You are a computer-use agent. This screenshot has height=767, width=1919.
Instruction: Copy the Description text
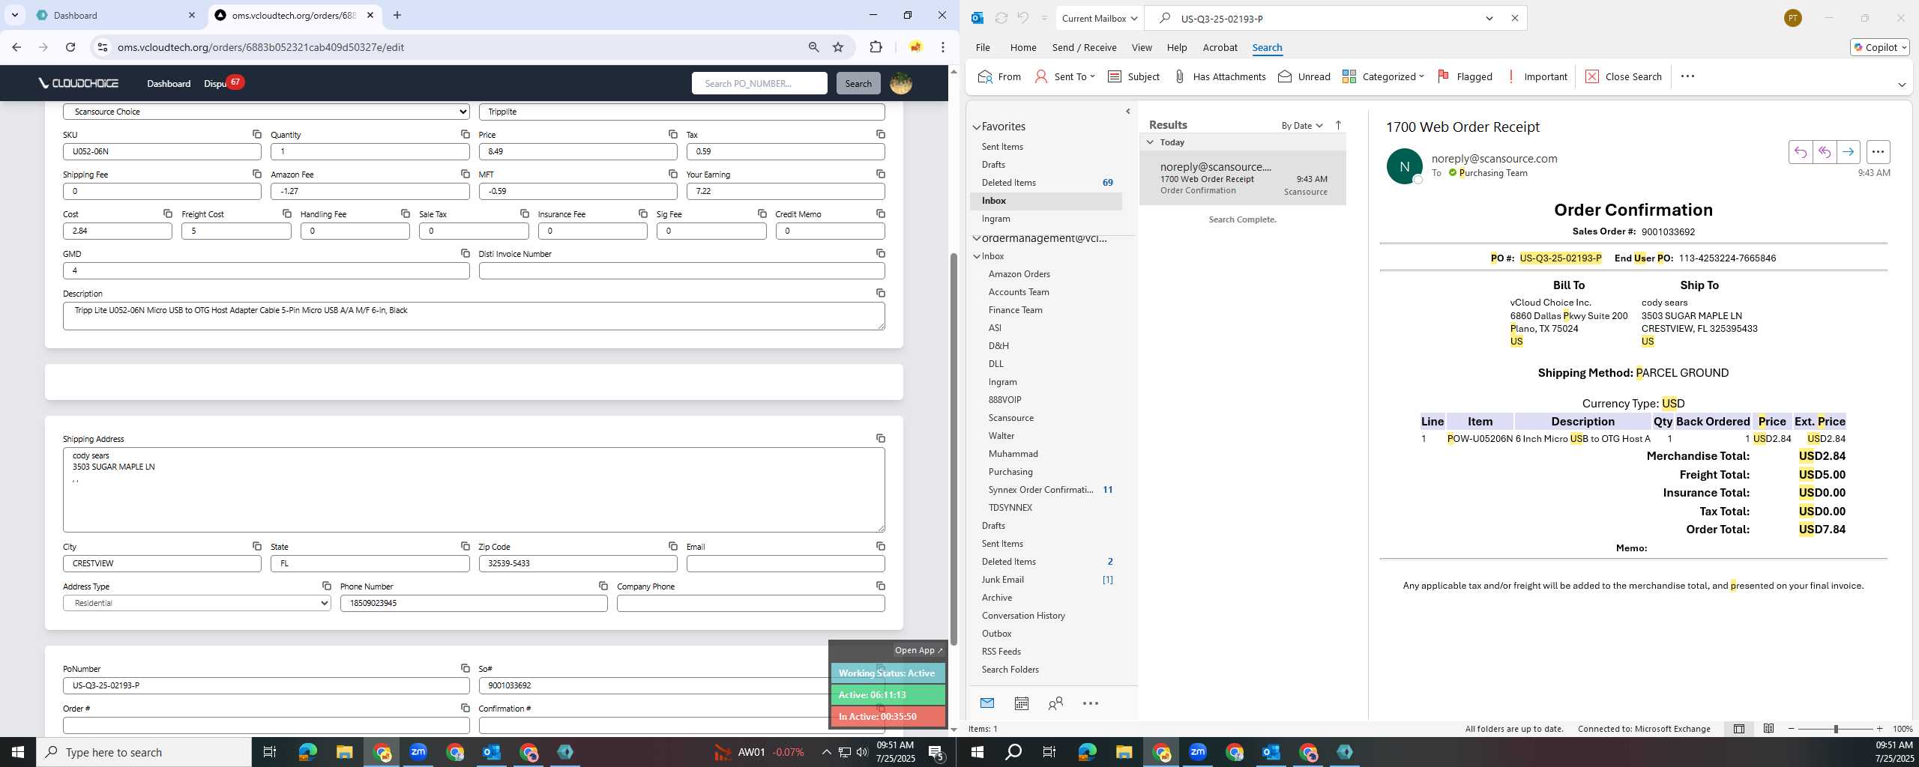pyautogui.click(x=880, y=293)
